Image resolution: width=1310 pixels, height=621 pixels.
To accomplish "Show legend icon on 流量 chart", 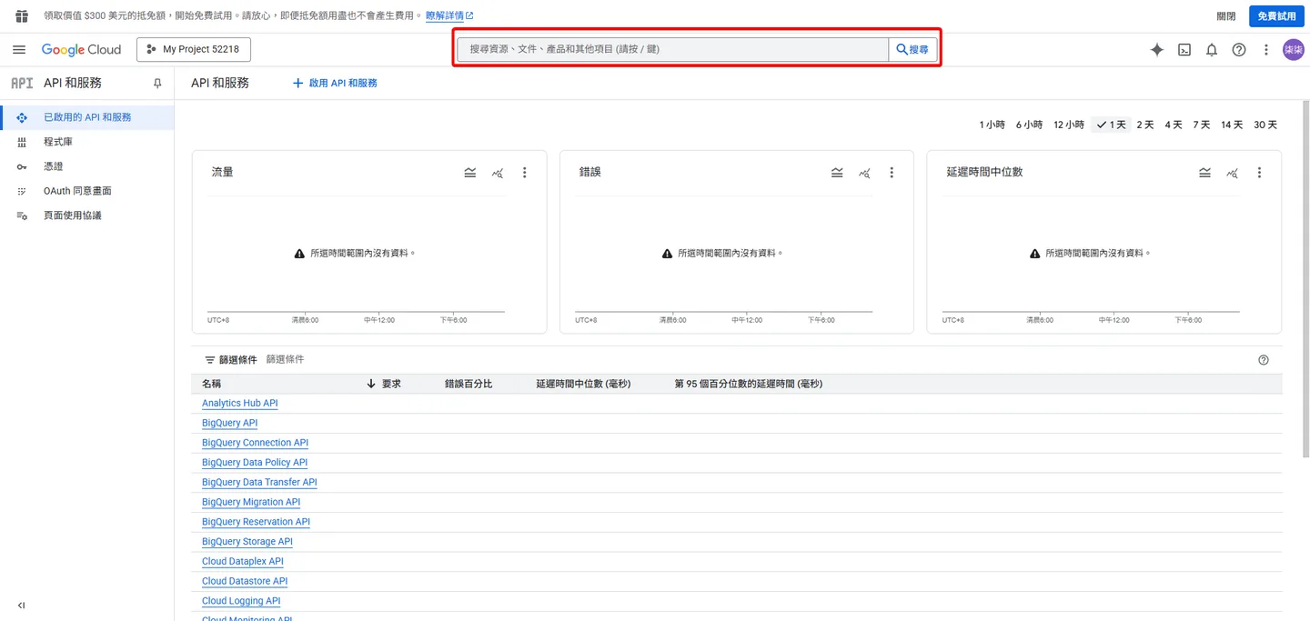I will 470,173.
